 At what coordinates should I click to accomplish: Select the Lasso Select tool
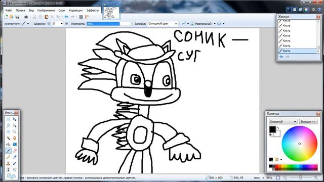[x=8, y=125]
